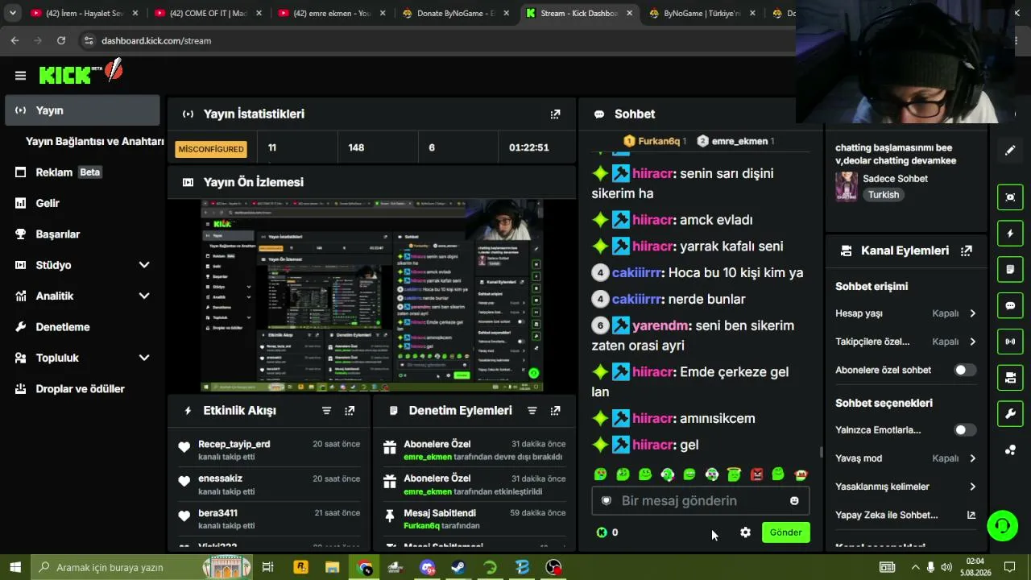Open Hesap yaşı chat access setting
This screenshot has height=580, width=1031.
[x=906, y=313]
